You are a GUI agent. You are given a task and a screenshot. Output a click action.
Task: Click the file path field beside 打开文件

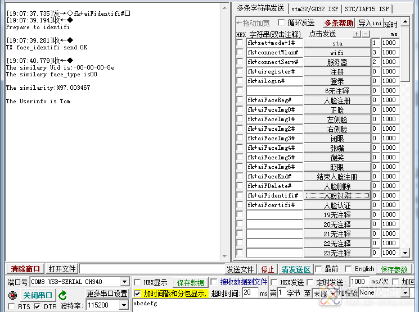coord(151,269)
